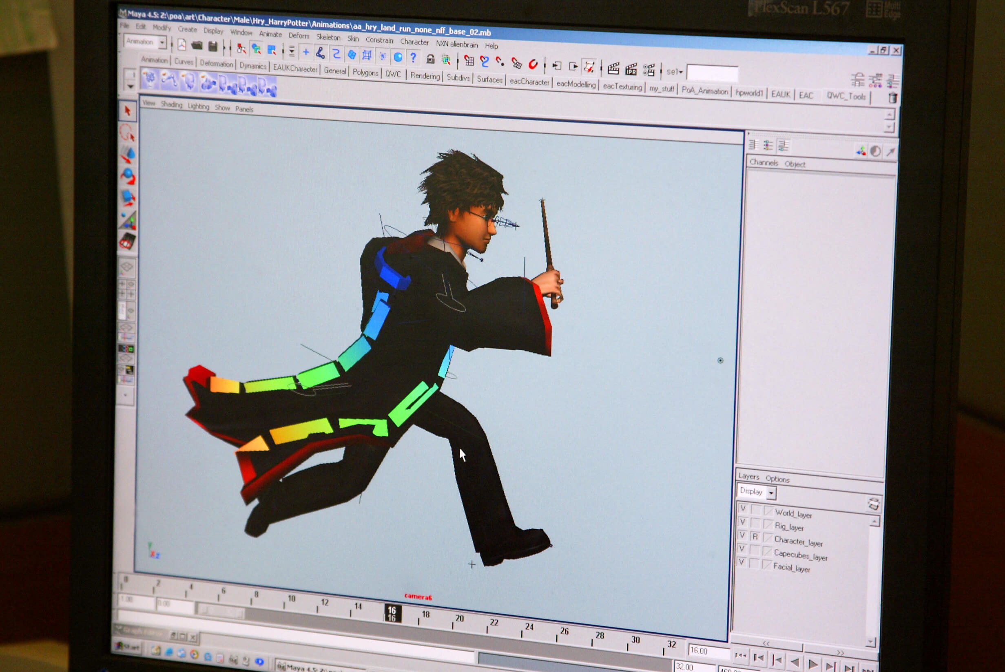Toggle visibility of Character_layer

(742, 535)
